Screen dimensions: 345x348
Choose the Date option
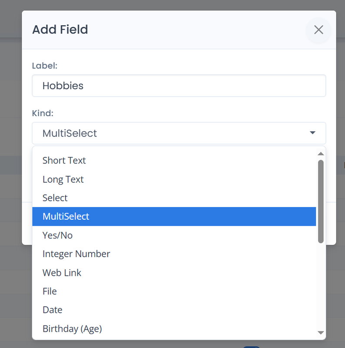click(52, 310)
